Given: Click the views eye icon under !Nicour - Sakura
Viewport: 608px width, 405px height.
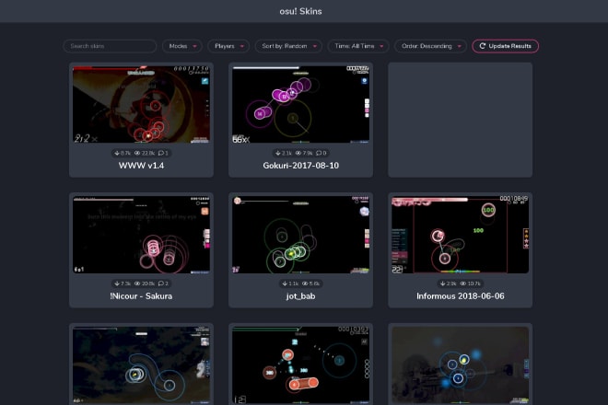Looking at the screenshot, I should coord(137,283).
